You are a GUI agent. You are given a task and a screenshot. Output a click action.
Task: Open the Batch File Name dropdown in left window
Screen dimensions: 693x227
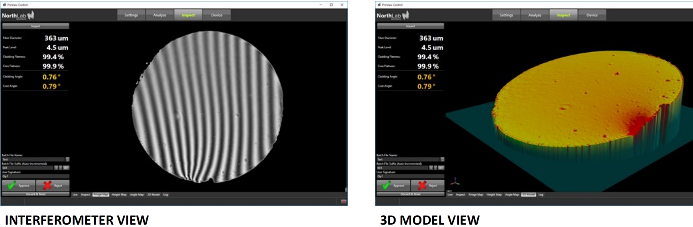(67, 159)
